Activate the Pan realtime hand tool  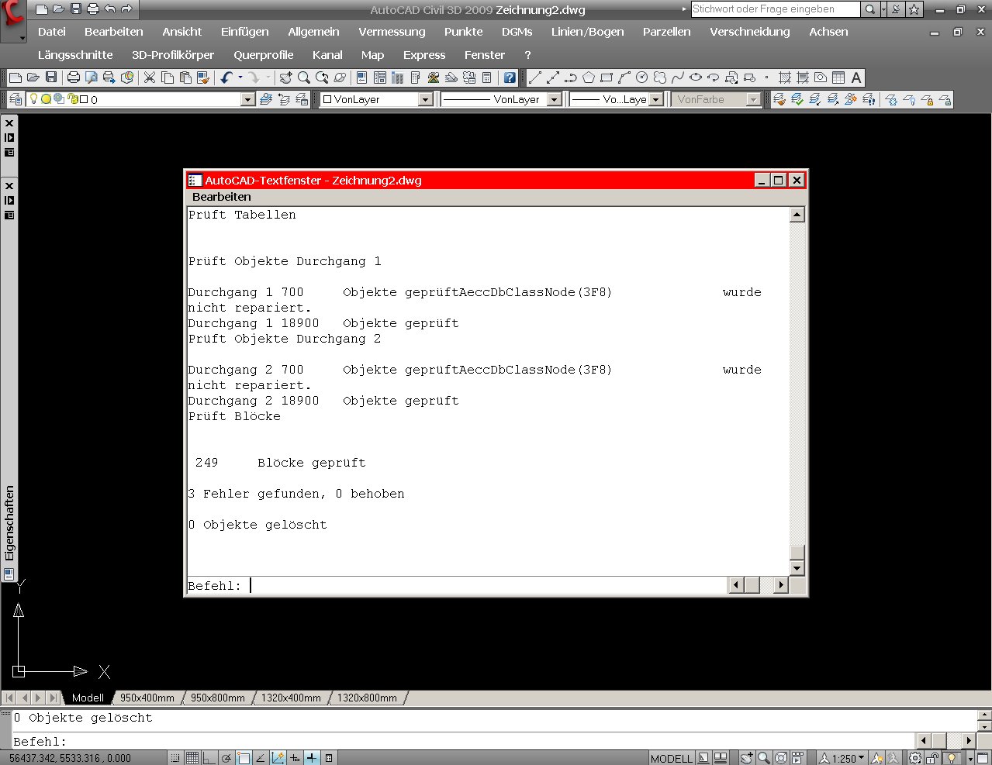(x=286, y=78)
